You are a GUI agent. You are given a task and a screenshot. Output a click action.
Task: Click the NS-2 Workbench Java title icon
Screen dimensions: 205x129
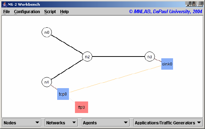tap(5, 5)
